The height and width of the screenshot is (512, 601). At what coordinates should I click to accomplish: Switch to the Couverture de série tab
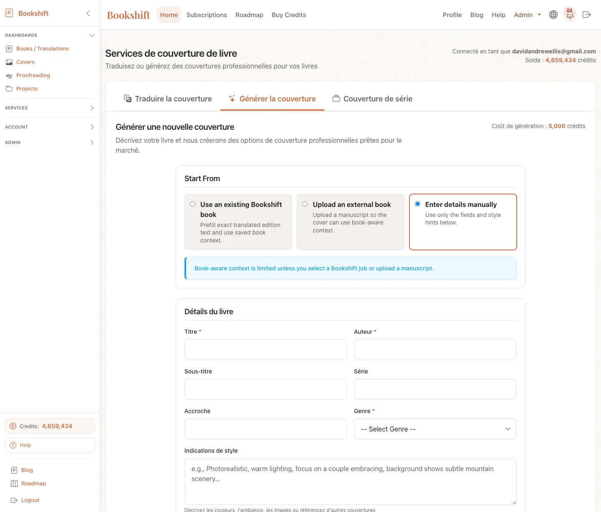(x=372, y=98)
